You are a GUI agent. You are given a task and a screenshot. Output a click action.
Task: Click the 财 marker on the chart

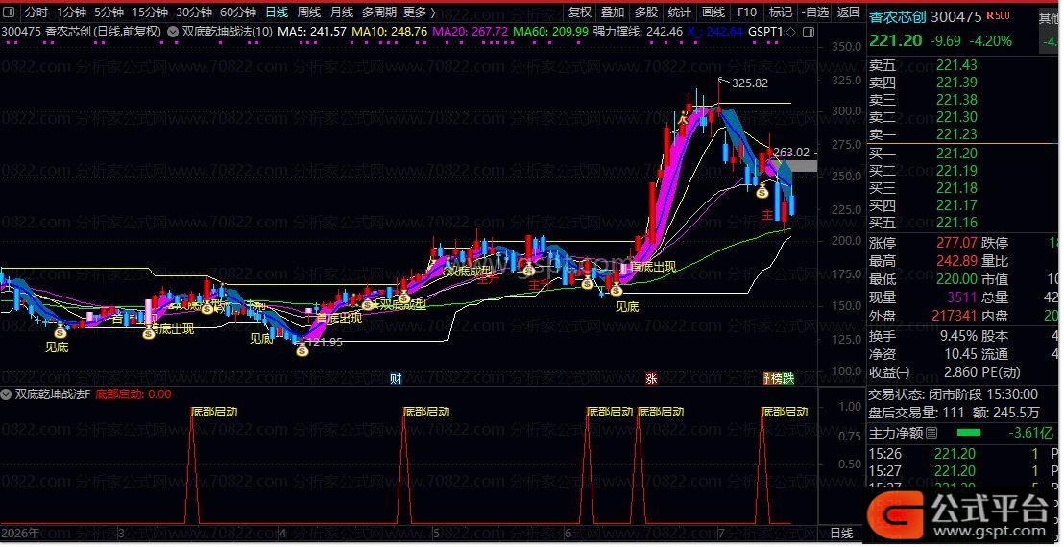[x=396, y=379]
